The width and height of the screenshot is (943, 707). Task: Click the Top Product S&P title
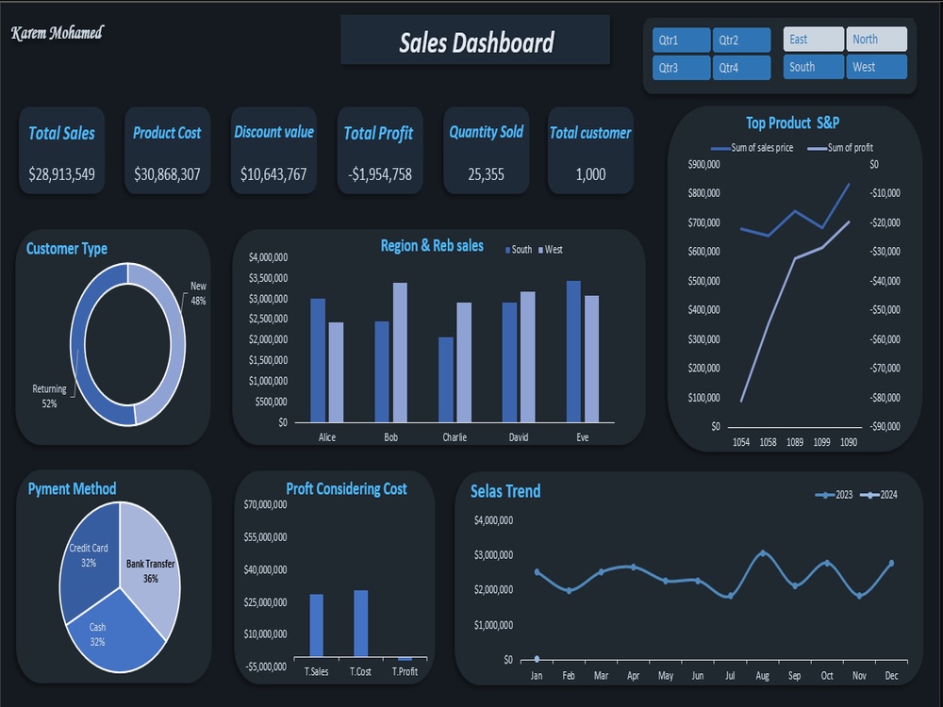pyautogui.click(x=793, y=123)
